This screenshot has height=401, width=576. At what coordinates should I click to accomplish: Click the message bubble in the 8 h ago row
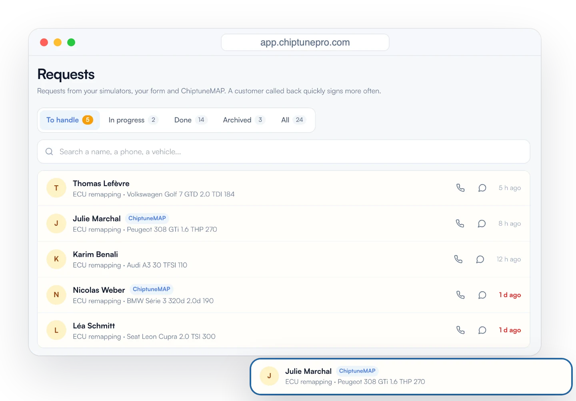coord(482,224)
